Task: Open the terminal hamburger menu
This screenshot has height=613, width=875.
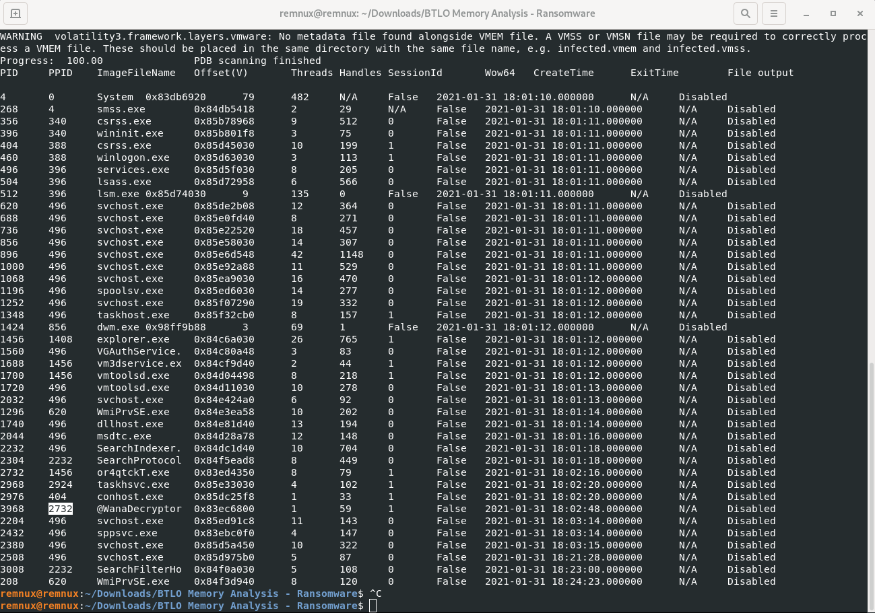Action: [775, 13]
